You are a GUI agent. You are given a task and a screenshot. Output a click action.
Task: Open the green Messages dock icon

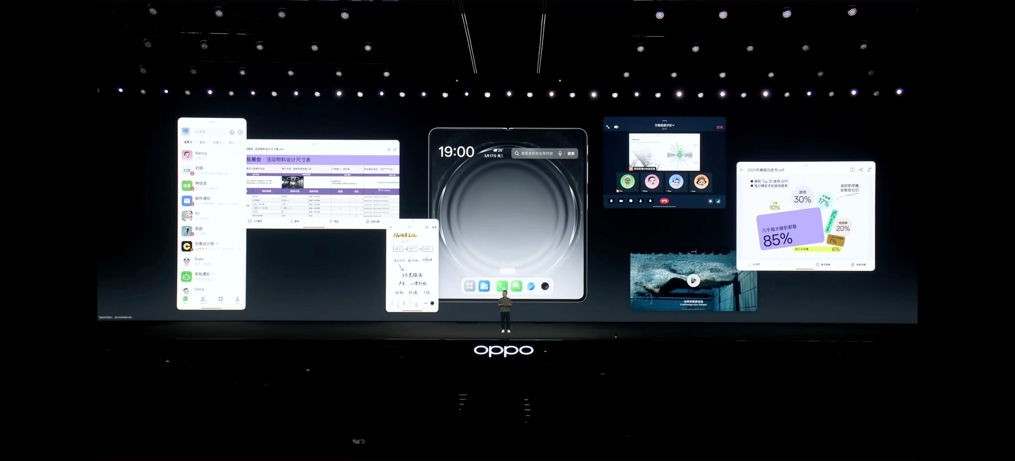click(x=516, y=286)
